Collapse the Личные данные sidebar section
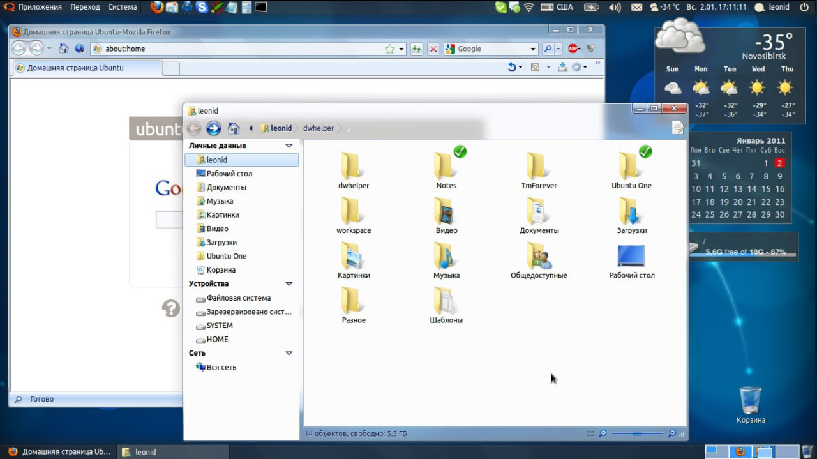Screen dimensions: 817x459 tap(289, 146)
